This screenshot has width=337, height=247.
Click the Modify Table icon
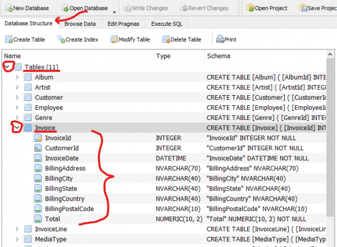(x=115, y=39)
